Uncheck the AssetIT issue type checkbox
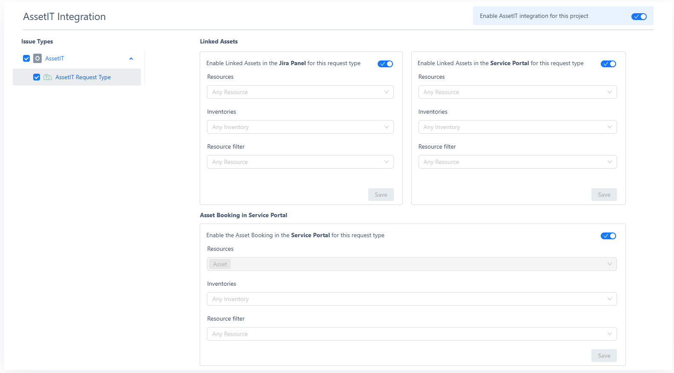Screen dimensions: 674x373 [26, 58]
